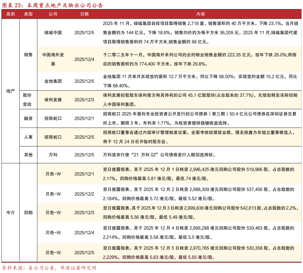The height and width of the screenshot is (273, 303).
Task: Click the title 图表 23 本周重点地产及物业公司公告
Action: [x=53, y=5]
